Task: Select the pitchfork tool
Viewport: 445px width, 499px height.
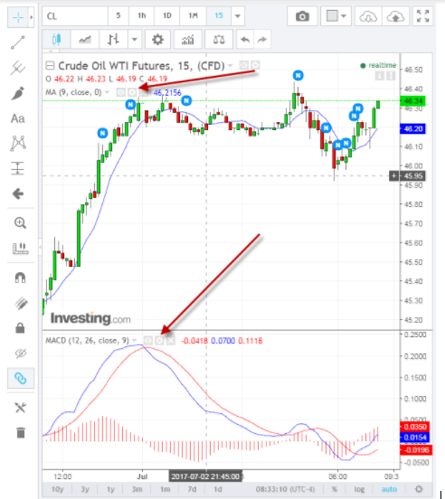Action: tap(18, 68)
